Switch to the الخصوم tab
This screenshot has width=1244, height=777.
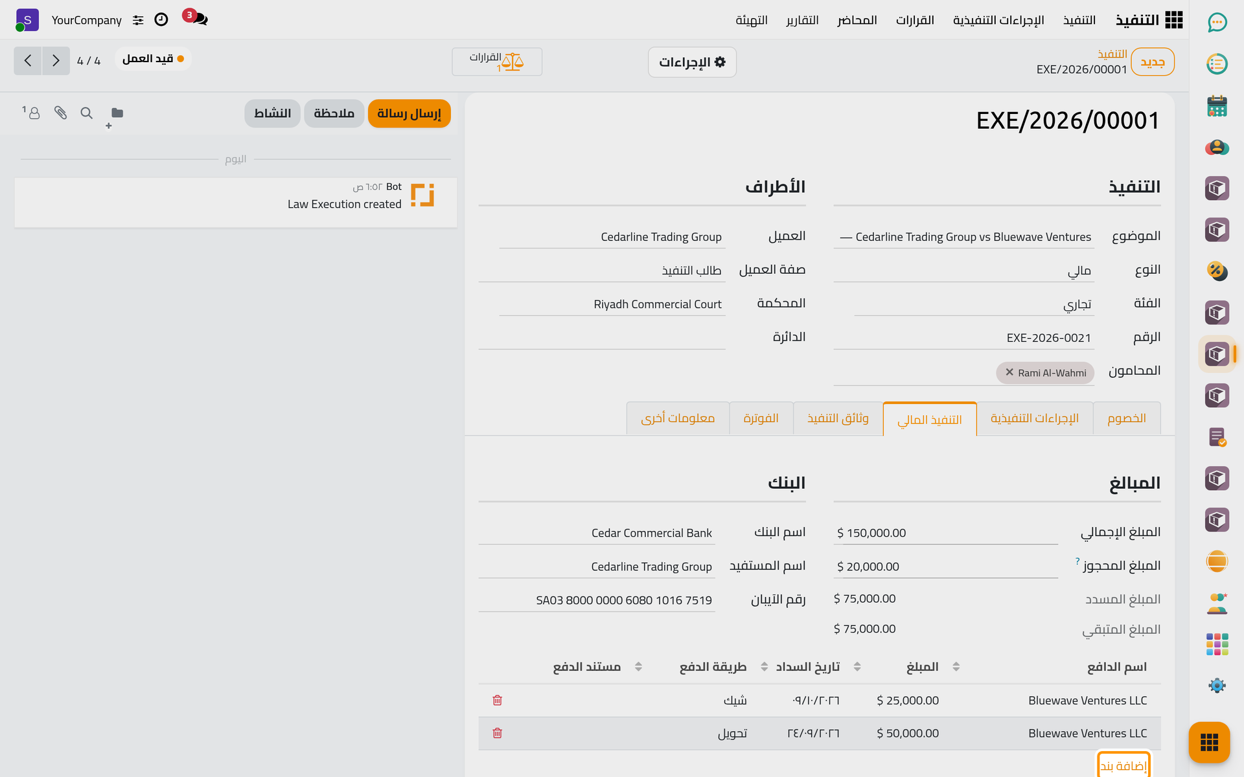click(x=1127, y=418)
